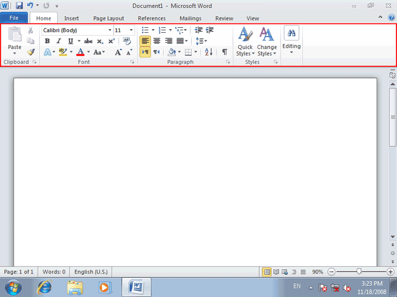
Task: Click the Cut scissors icon
Action: (30, 30)
